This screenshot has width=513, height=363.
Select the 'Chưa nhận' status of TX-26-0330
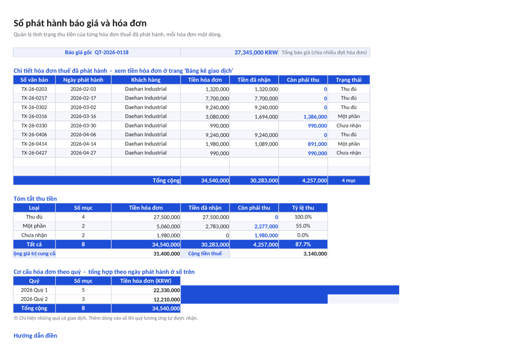pyautogui.click(x=348, y=125)
